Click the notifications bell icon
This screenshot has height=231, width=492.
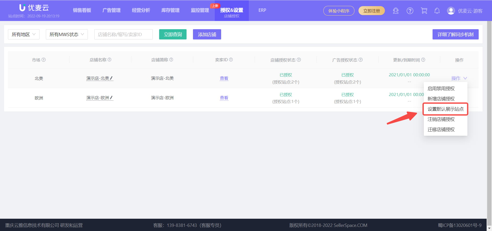tap(437, 11)
